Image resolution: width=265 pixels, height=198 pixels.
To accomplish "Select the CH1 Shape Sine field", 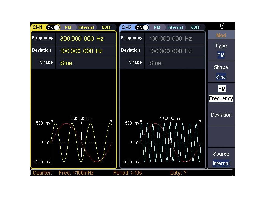I will (66, 63).
